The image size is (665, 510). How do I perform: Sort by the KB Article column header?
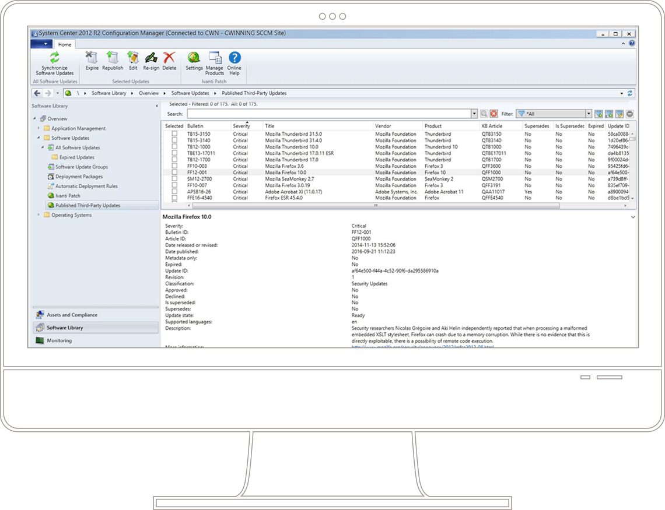(501, 126)
